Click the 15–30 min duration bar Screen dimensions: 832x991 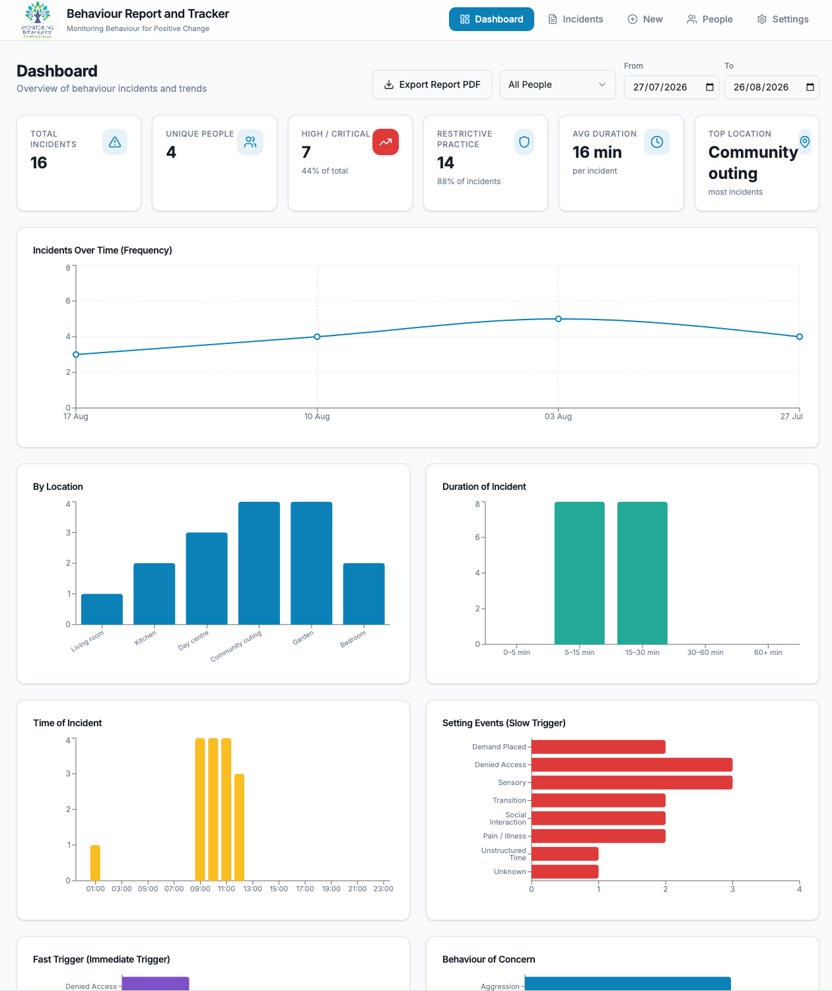point(642,573)
